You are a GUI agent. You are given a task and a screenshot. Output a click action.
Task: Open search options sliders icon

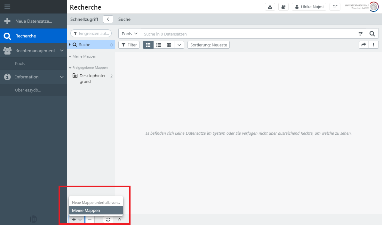pyautogui.click(x=361, y=34)
